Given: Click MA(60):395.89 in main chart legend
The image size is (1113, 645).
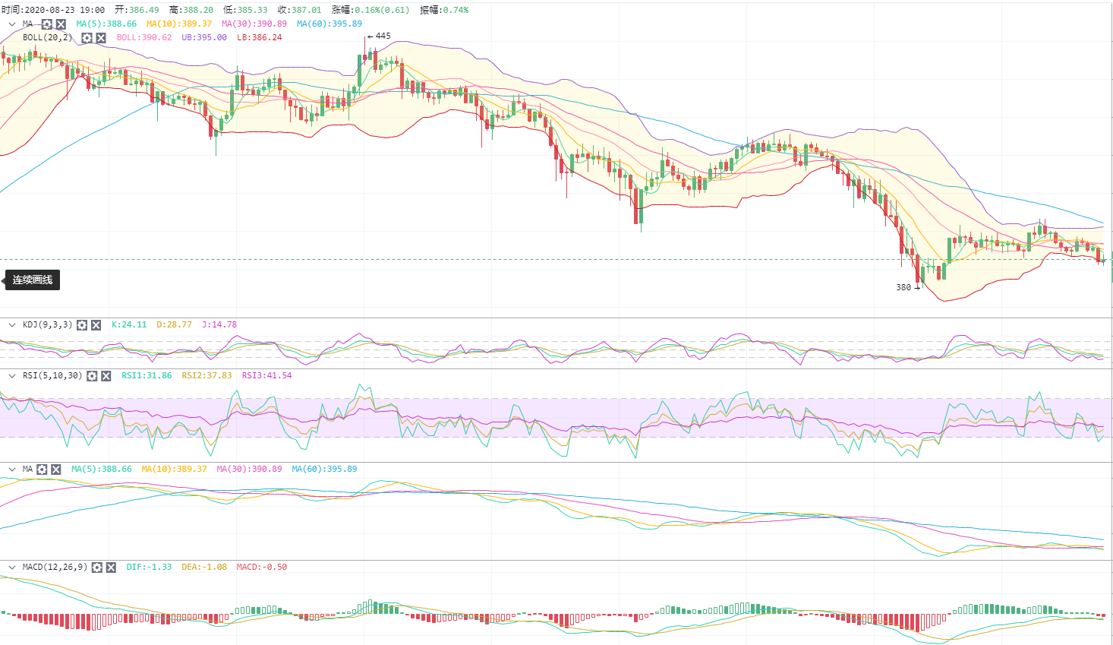Looking at the screenshot, I should coord(329,24).
